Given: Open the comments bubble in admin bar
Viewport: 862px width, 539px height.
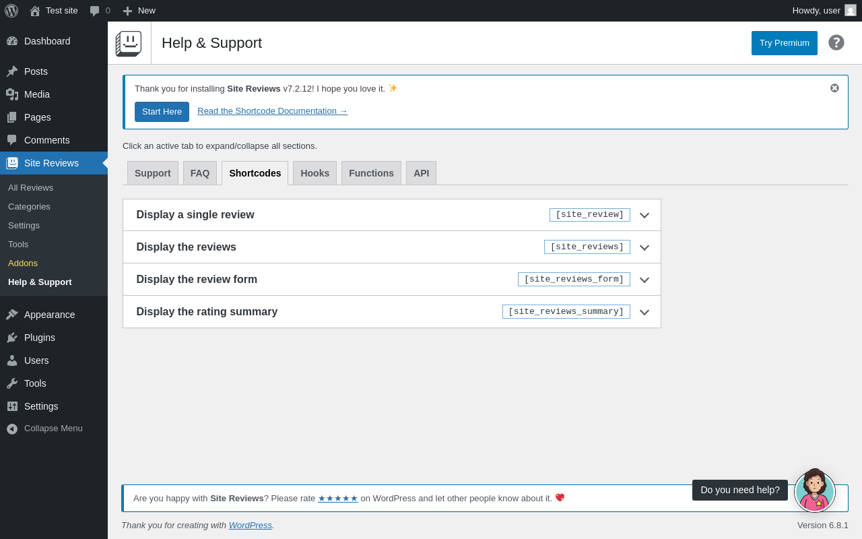Looking at the screenshot, I should click(100, 11).
